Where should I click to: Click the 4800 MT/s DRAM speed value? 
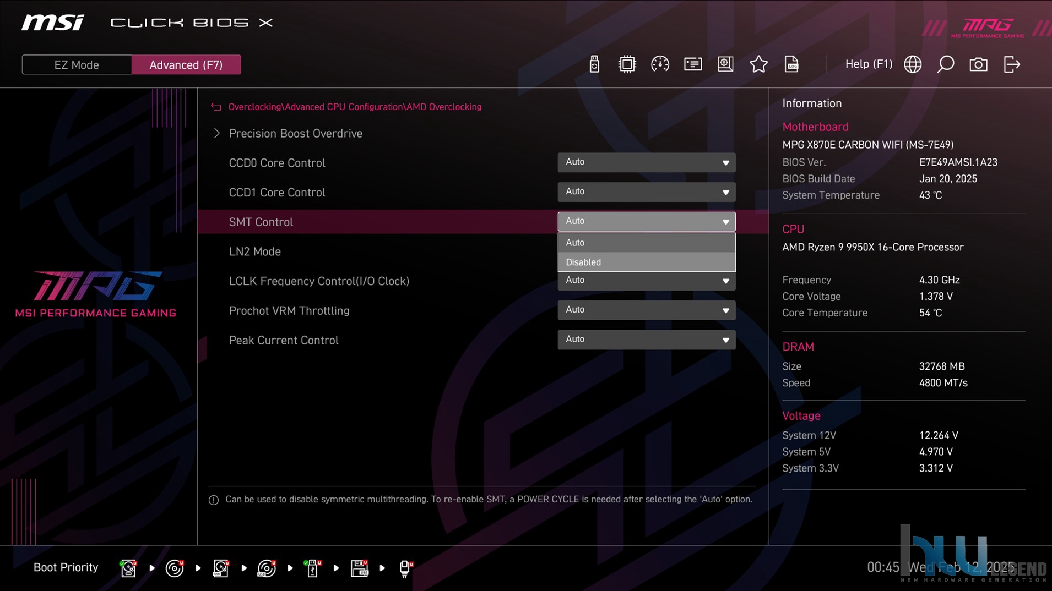[x=943, y=383]
